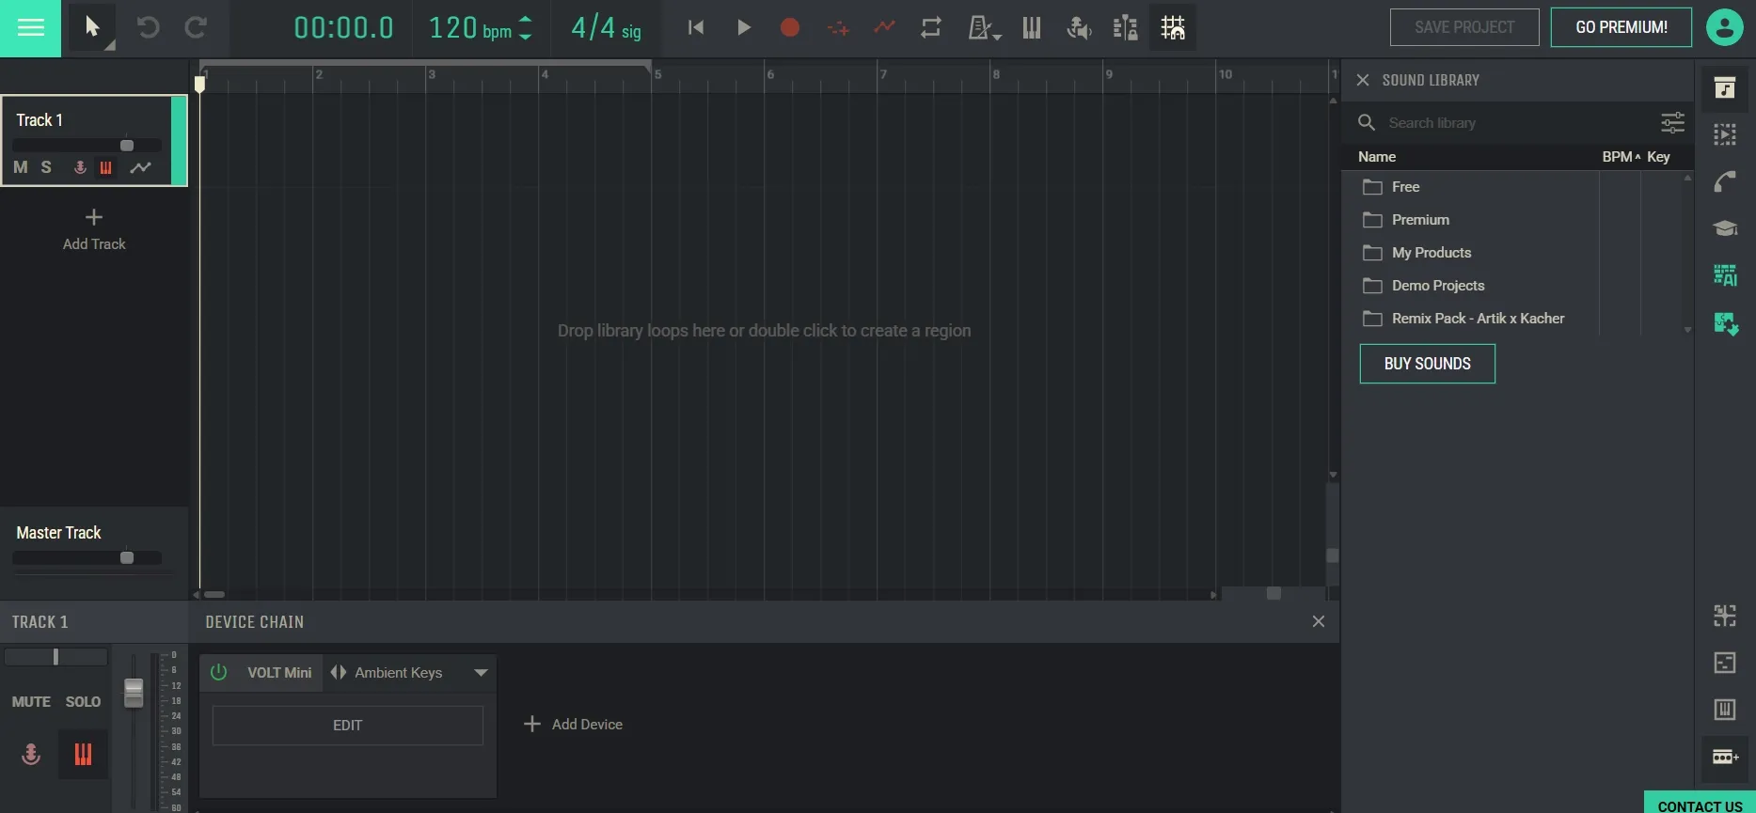
Task: Sort library by Key column
Action: tap(1658, 157)
